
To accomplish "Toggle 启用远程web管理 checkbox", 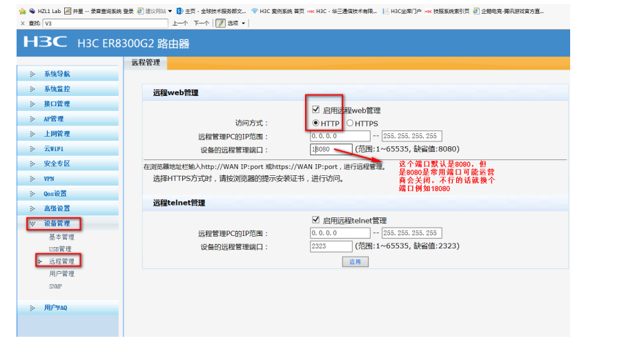I will point(315,110).
